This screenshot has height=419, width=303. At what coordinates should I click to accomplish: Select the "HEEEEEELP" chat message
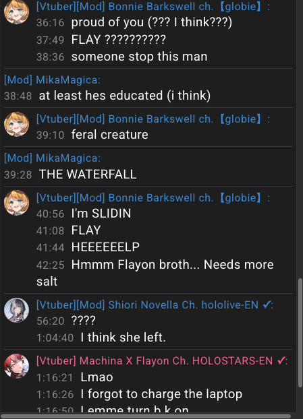(105, 247)
